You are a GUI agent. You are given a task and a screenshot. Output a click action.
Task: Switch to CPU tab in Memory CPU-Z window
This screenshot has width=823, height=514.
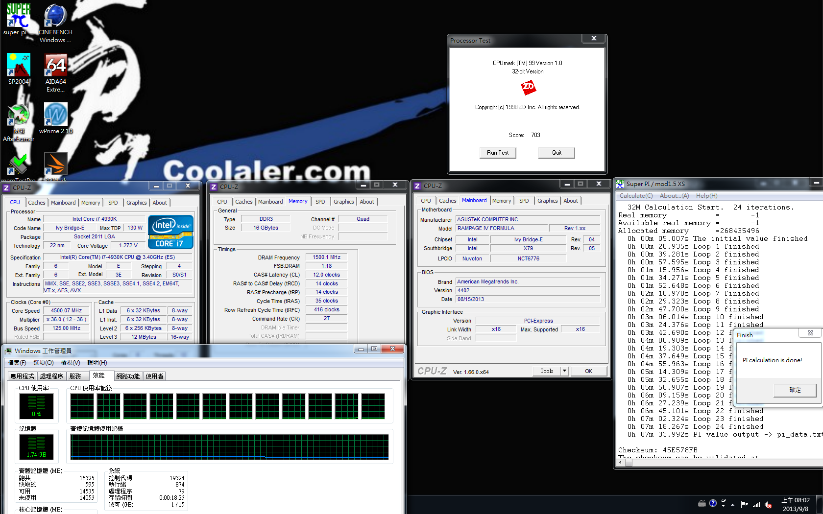pyautogui.click(x=222, y=202)
